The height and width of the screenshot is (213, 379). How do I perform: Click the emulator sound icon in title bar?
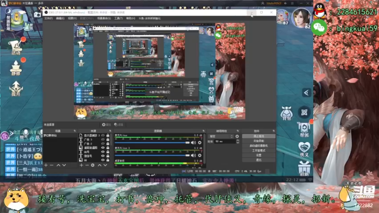pos(286,3)
